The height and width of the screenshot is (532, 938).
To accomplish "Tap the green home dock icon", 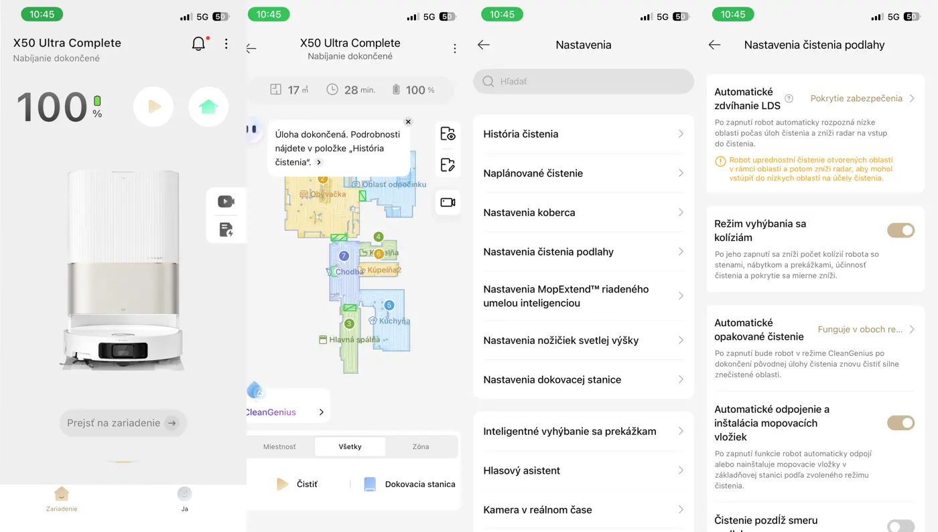I will pyautogui.click(x=208, y=107).
